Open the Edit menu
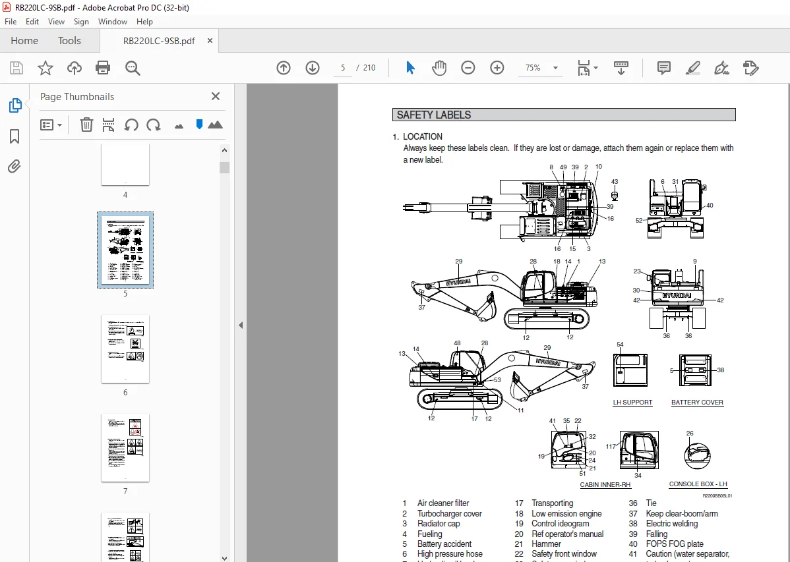This screenshot has width=790, height=562. coord(32,22)
